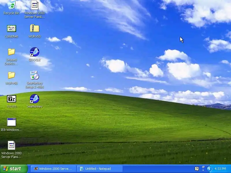Select the plain WURv50 folder icon
This screenshot has height=173, width=231.
(12, 75)
